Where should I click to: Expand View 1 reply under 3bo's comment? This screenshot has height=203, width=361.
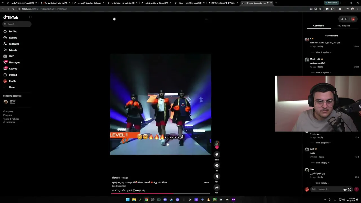[x=322, y=183]
